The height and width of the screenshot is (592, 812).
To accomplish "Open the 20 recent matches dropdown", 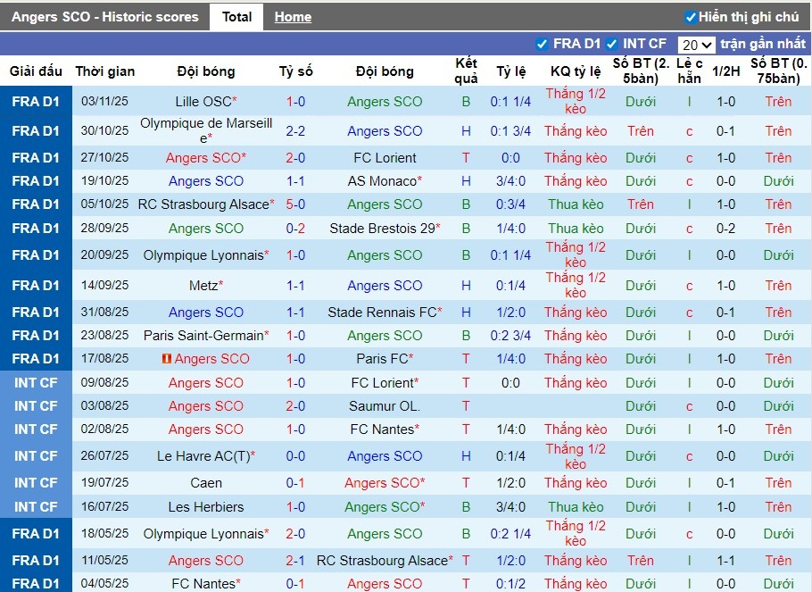I will point(696,45).
